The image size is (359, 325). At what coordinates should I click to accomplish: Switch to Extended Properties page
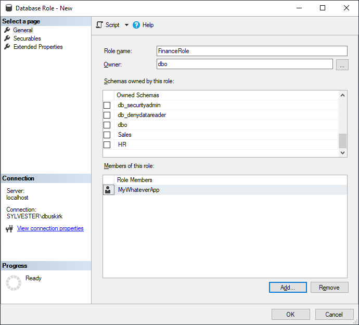pos(38,47)
